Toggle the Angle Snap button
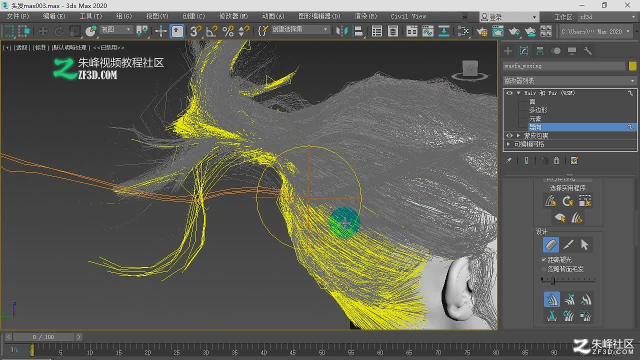The height and width of the screenshot is (360, 640). [x=212, y=31]
